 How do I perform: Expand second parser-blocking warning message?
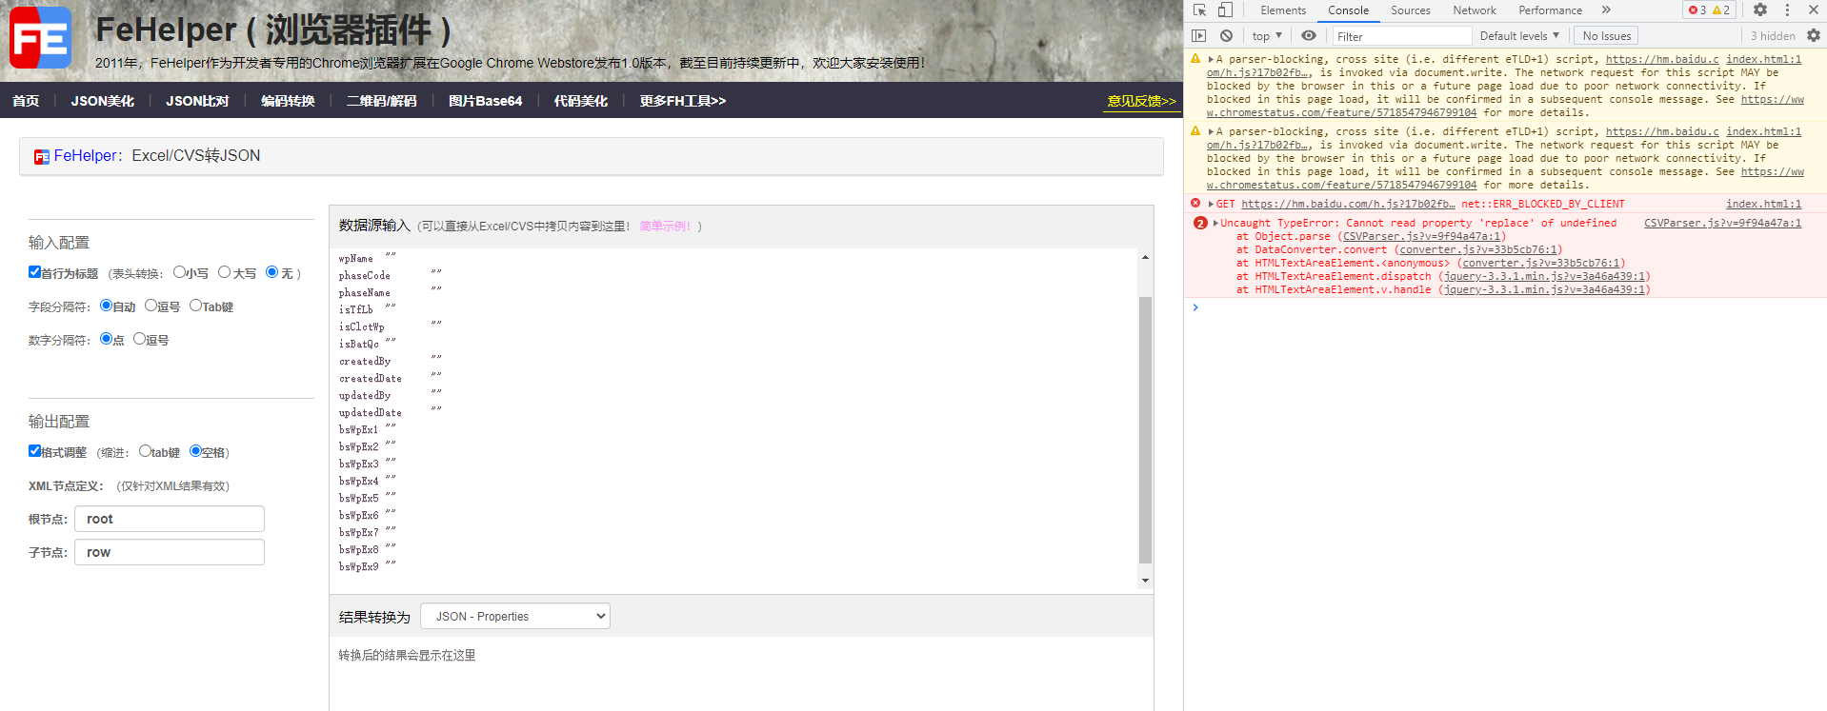click(1211, 131)
